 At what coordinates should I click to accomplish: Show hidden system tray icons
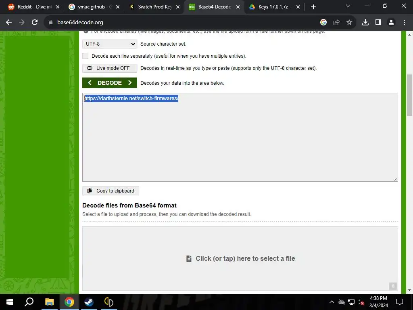[332, 302]
